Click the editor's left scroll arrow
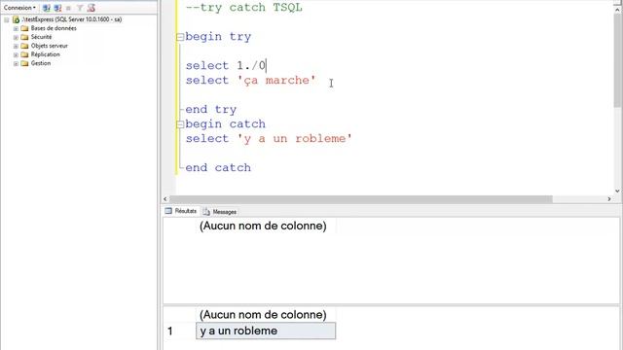 [x=165, y=198]
